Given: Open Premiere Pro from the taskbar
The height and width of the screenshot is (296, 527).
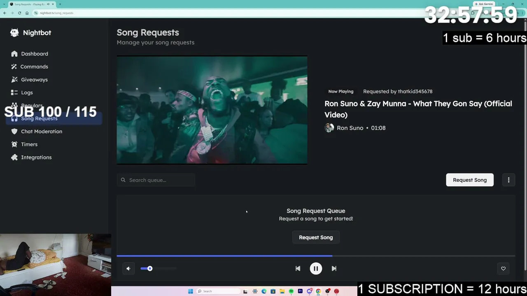Looking at the screenshot, I should (300, 291).
